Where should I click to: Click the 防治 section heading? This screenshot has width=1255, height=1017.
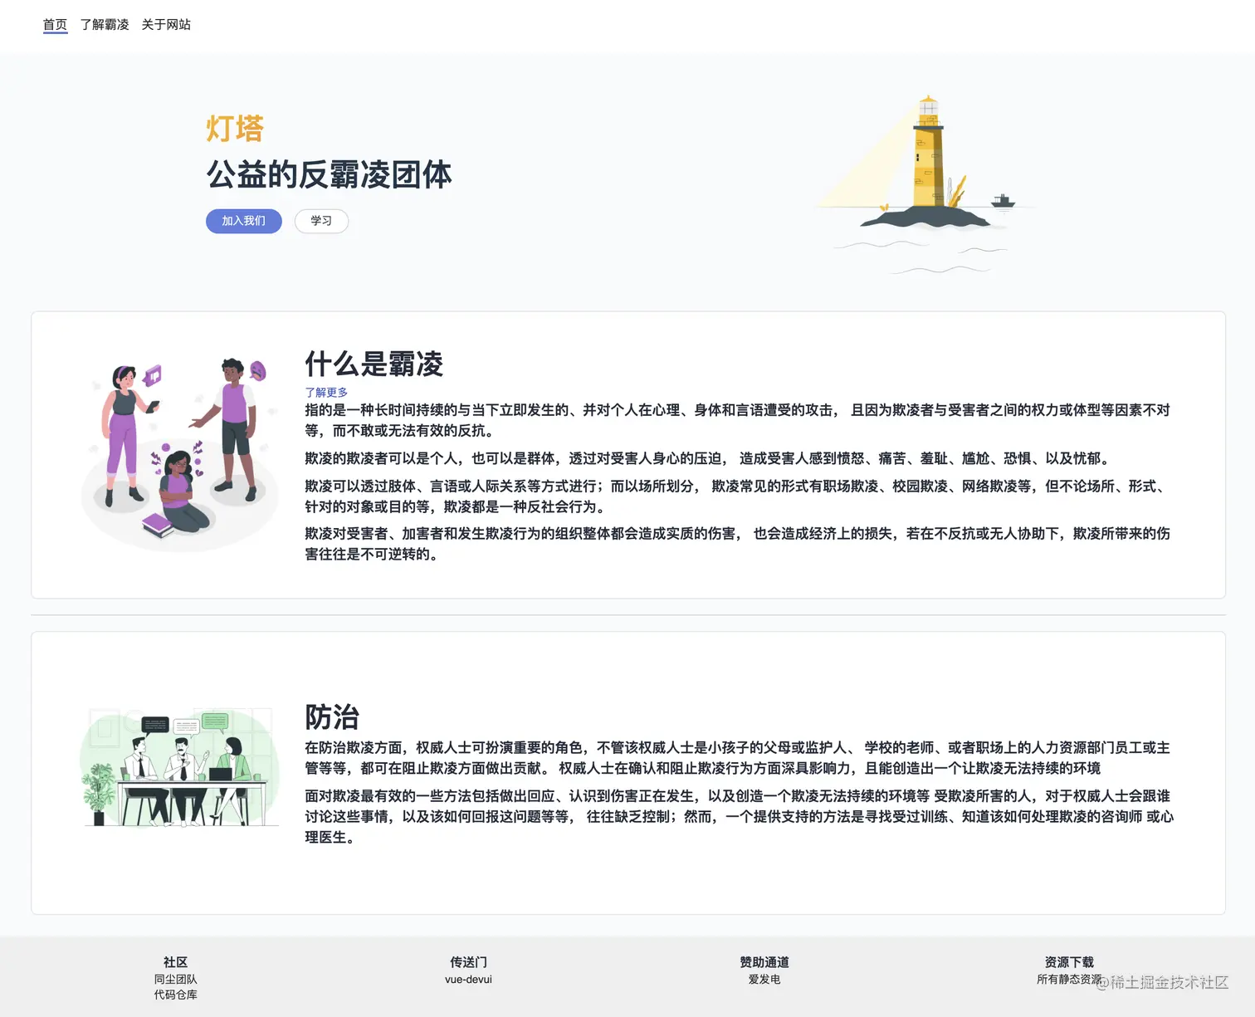pyautogui.click(x=332, y=716)
